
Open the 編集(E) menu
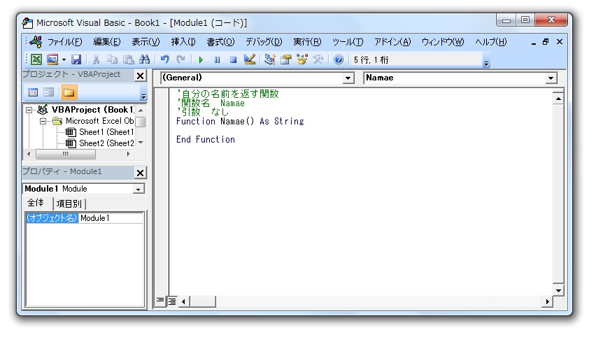tap(107, 42)
